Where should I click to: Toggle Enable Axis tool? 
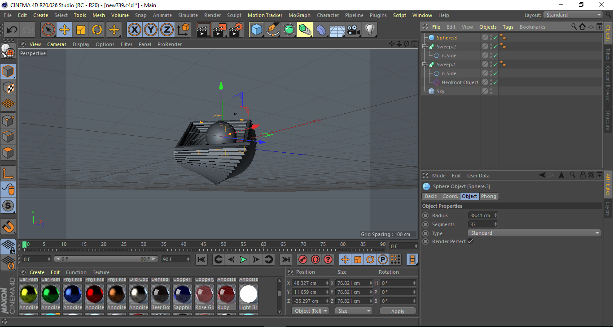click(8, 173)
